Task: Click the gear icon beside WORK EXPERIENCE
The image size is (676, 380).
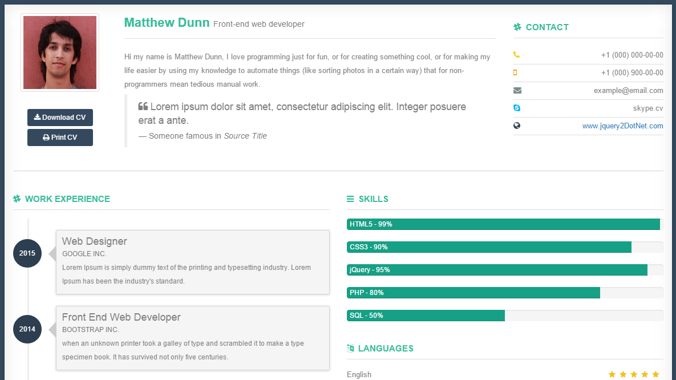Action: (17, 199)
